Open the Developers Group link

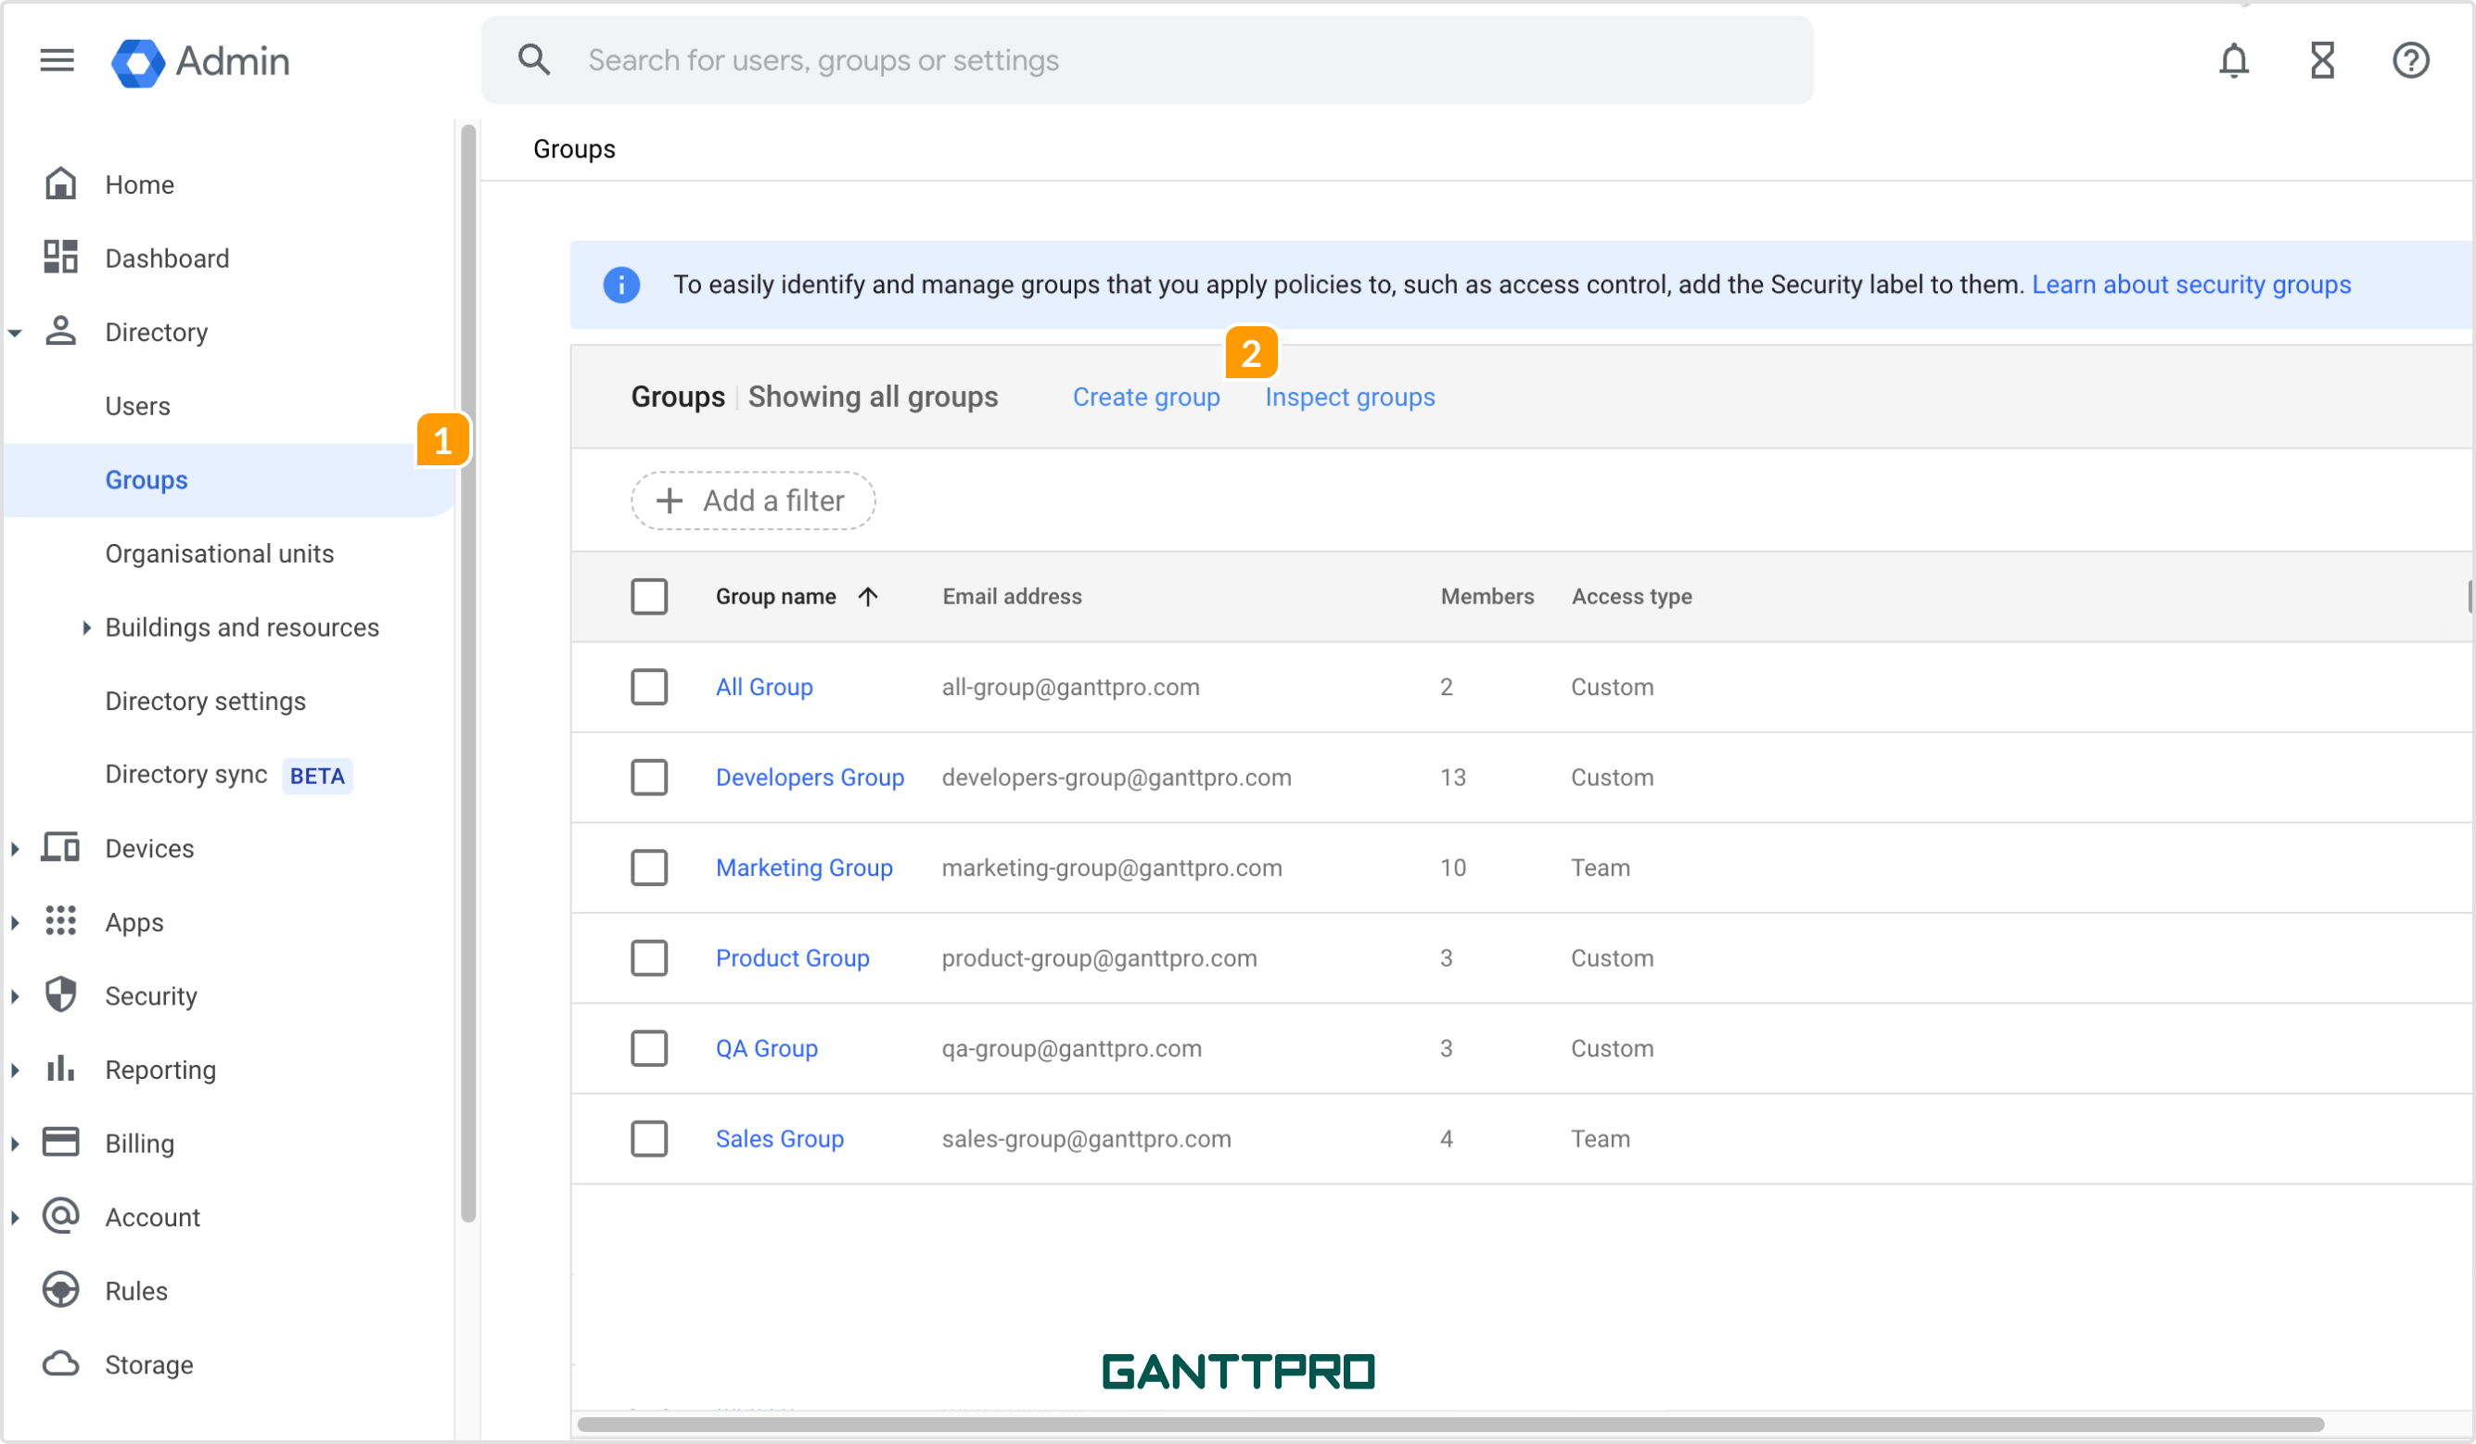[810, 777]
